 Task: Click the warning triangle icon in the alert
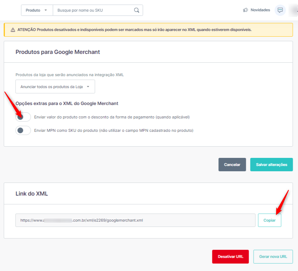(13, 30)
